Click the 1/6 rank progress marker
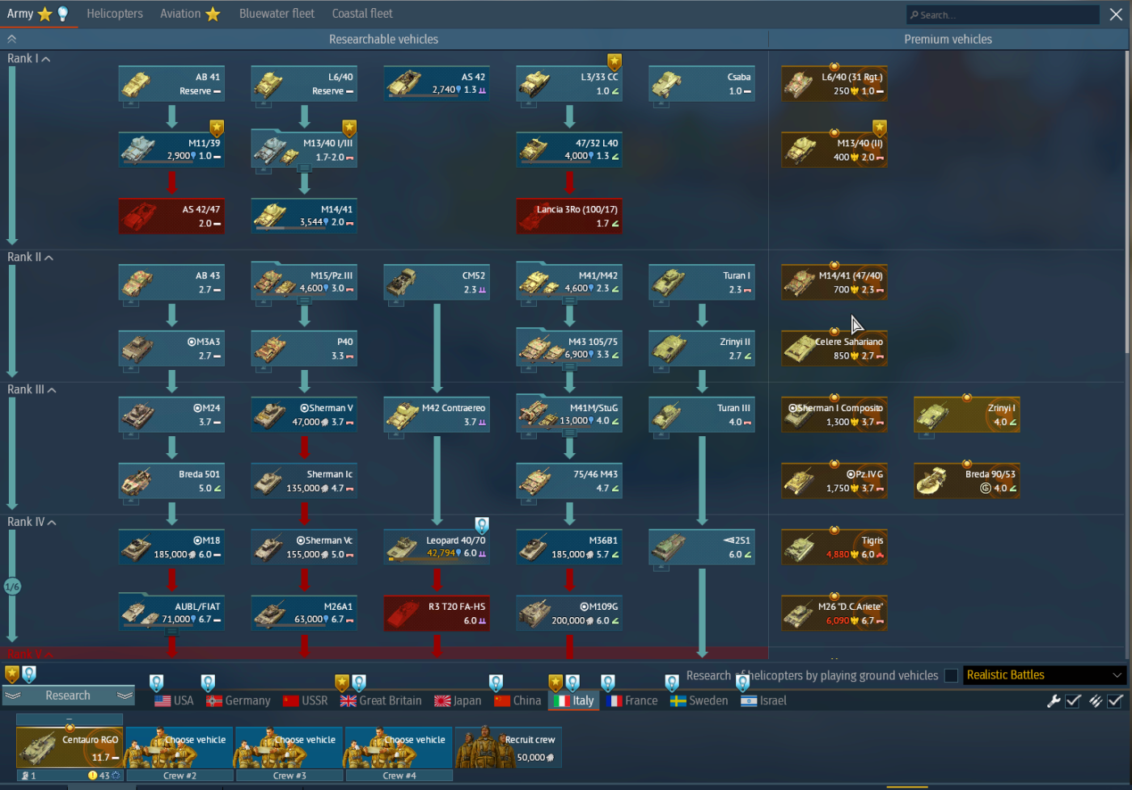Screen dimensions: 1132x790 (x=12, y=586)
